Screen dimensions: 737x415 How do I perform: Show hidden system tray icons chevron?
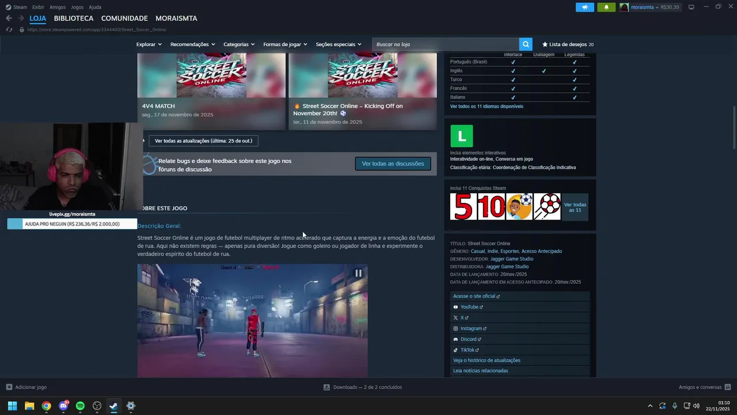pos(650,406)
